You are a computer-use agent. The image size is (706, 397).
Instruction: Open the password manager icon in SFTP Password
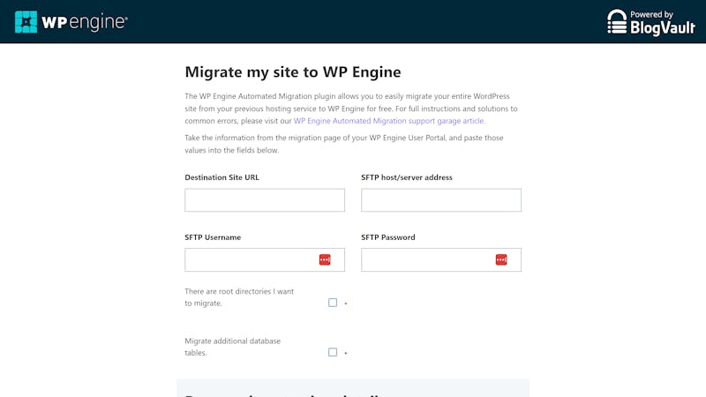tap(501, 259)
